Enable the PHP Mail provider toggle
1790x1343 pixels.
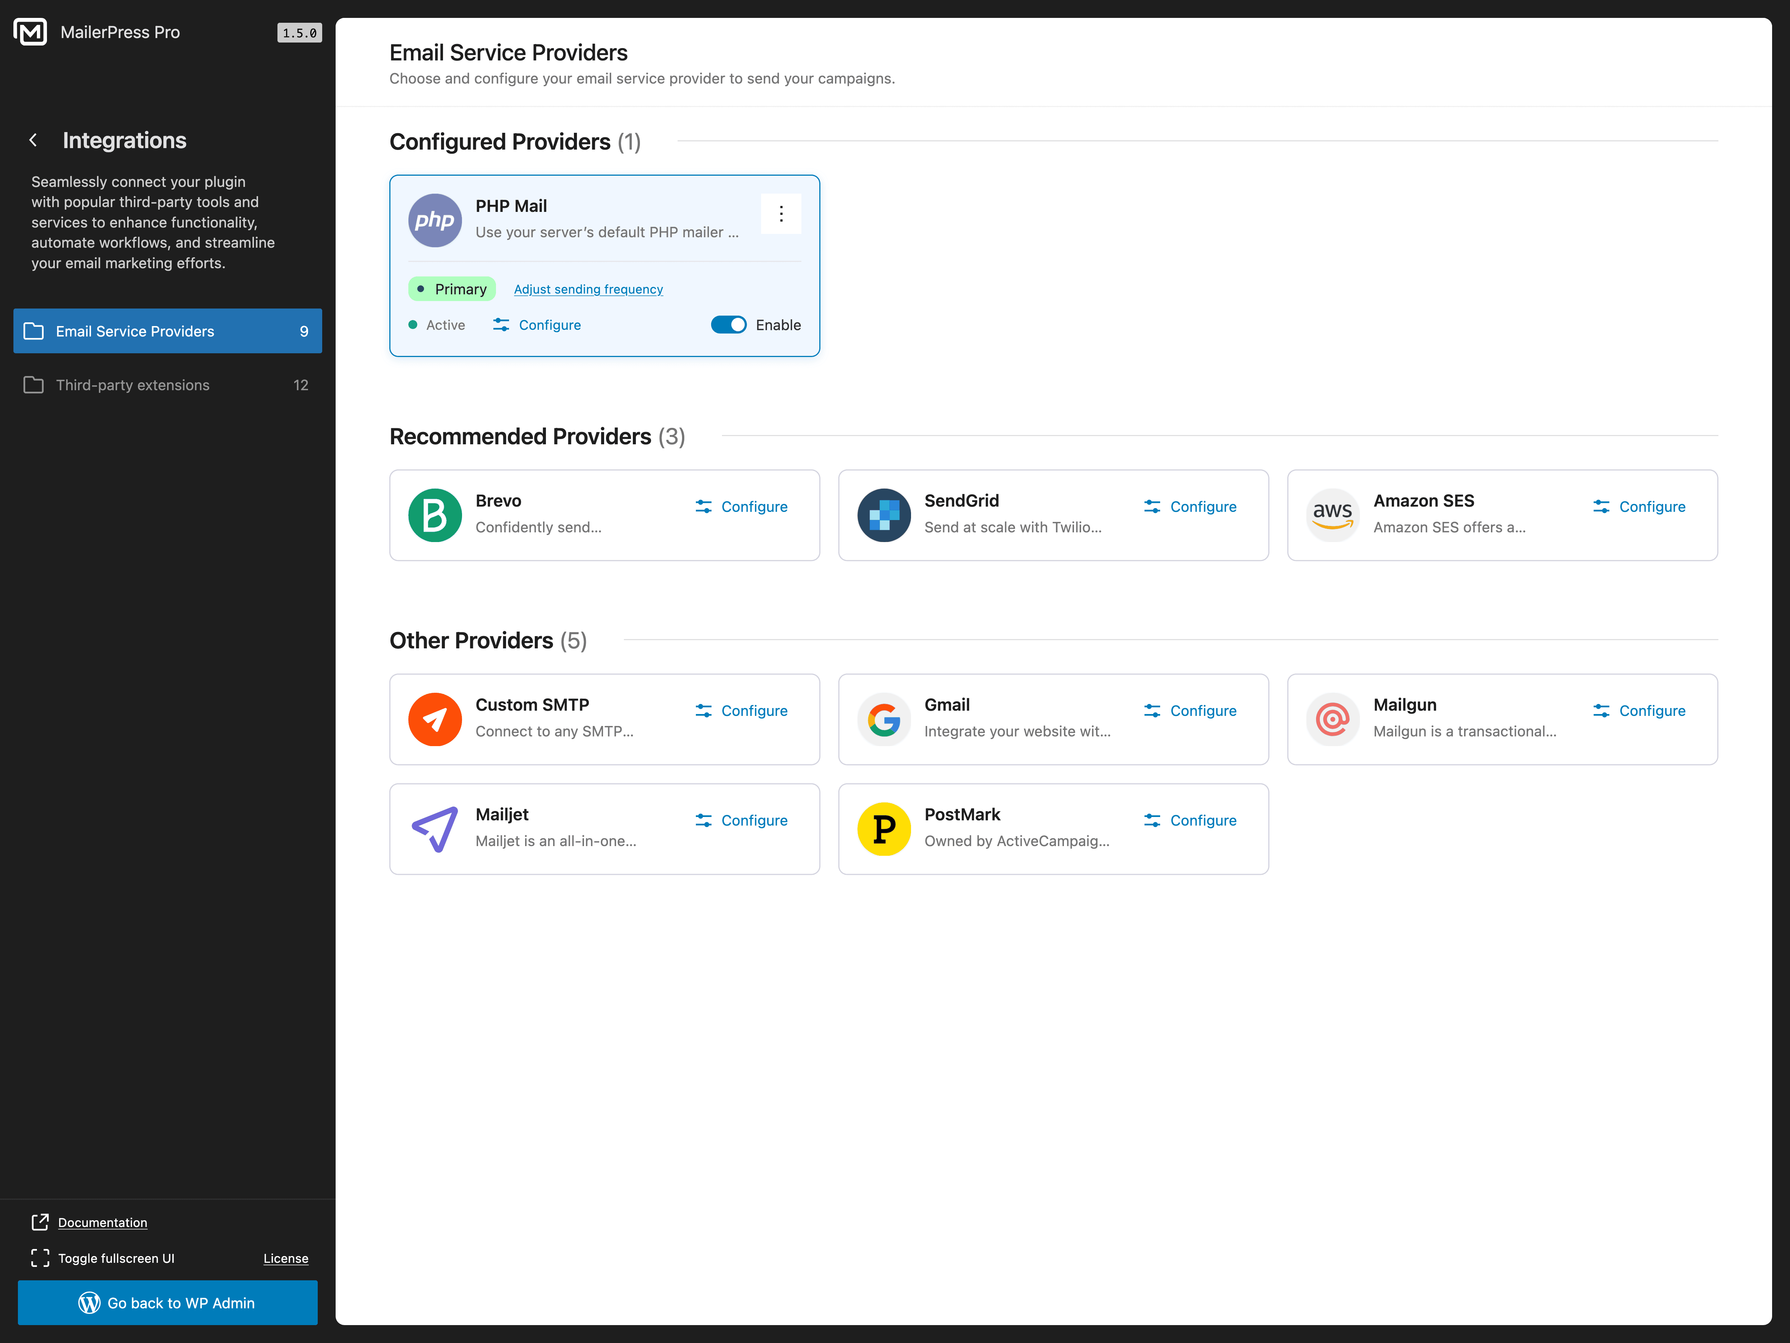728,324
